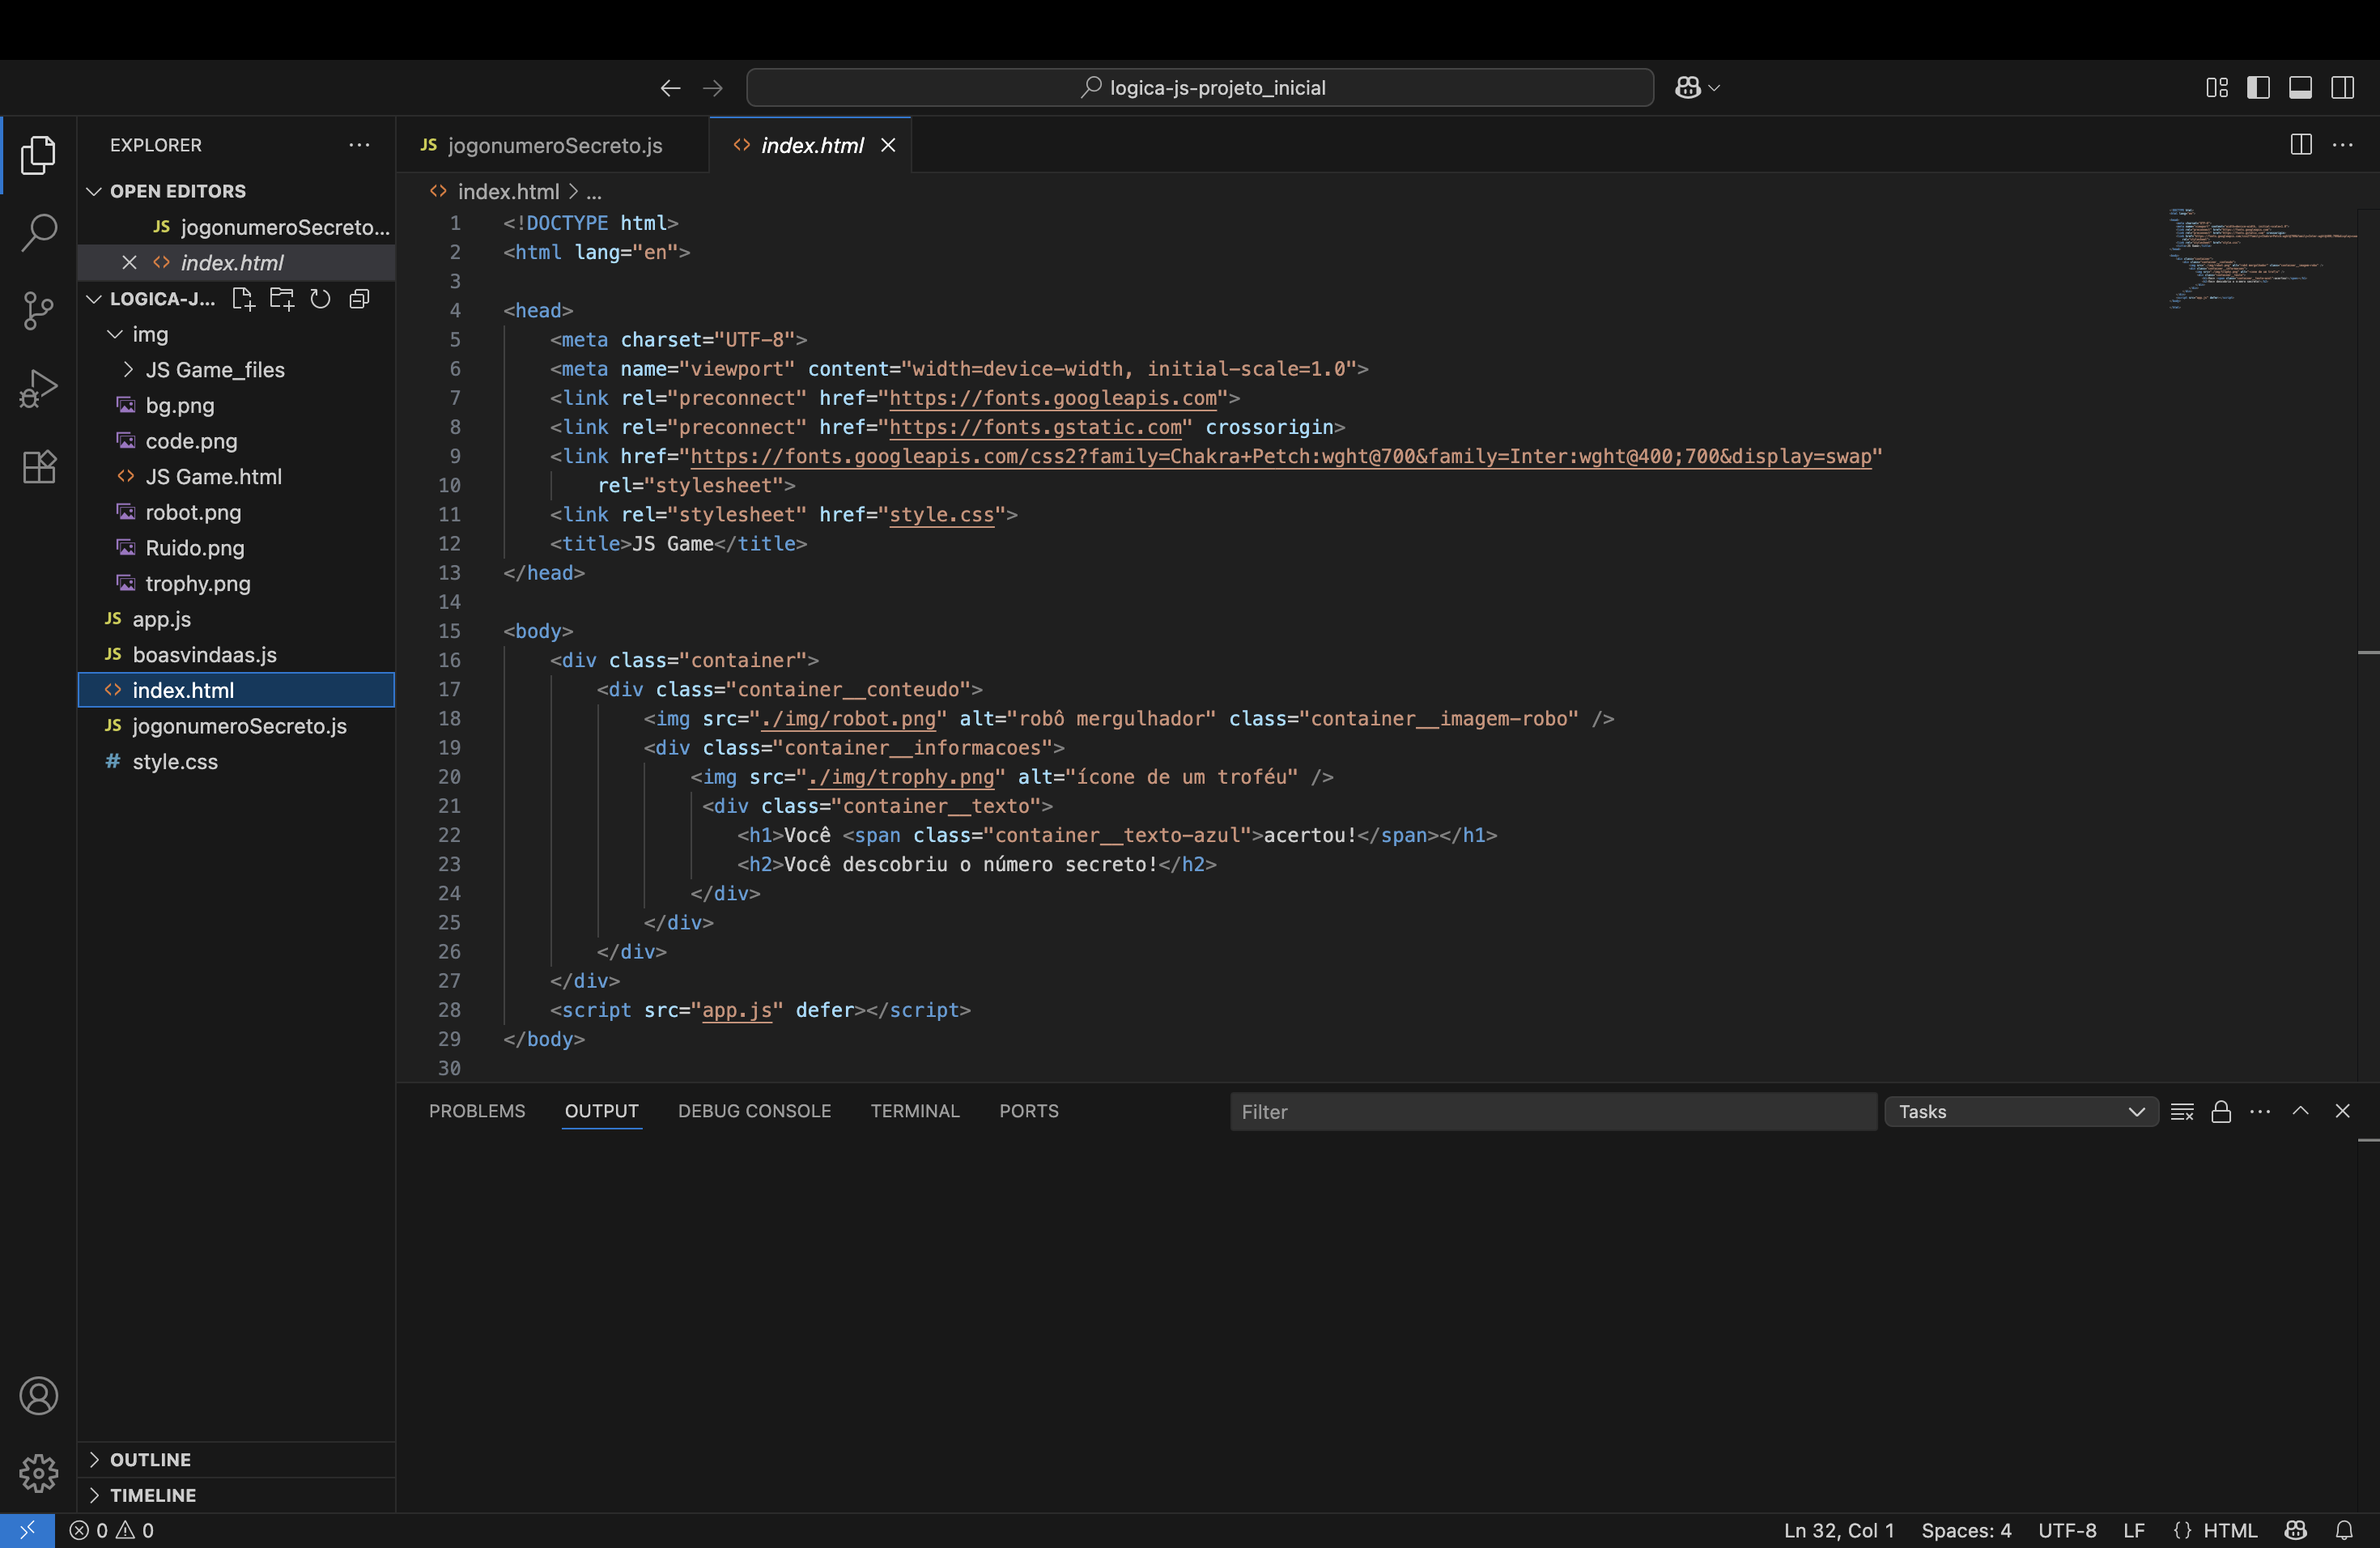2380x1548 pixels.
Task: Open output panel more actions menu
Action: (x=2260, y=1111)
